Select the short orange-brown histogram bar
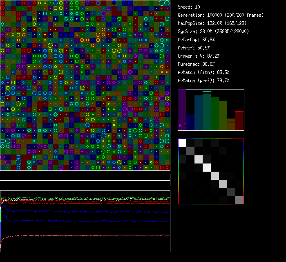 click(231, 124)
